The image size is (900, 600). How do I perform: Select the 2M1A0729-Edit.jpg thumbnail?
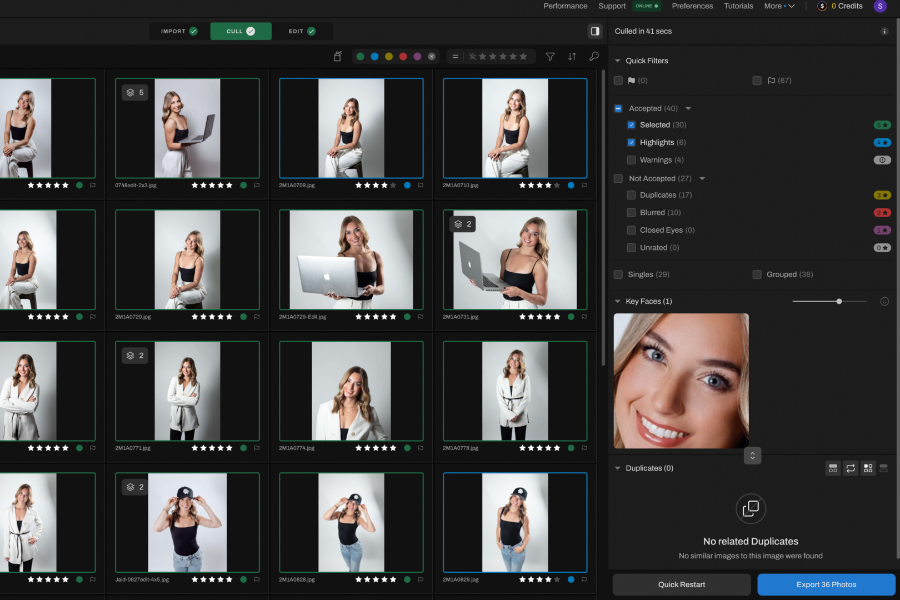pos(351,259)
